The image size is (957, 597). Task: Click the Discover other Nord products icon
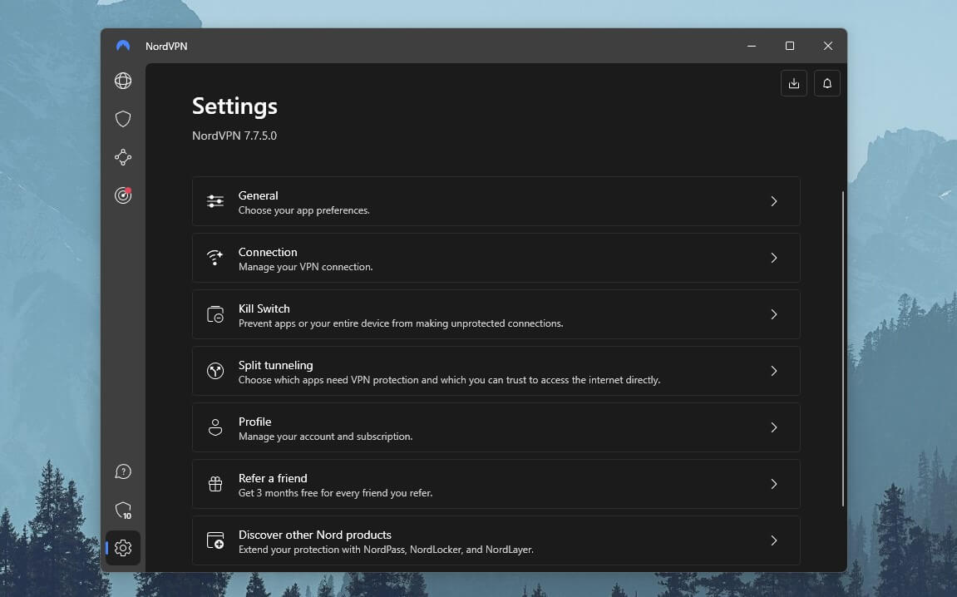(215, 540)
